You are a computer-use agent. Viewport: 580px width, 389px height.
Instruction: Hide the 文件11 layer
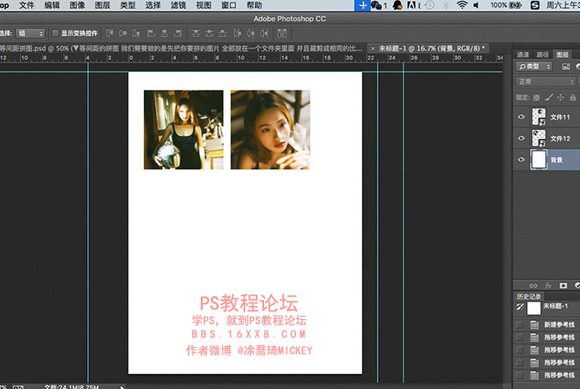(522, 117)
